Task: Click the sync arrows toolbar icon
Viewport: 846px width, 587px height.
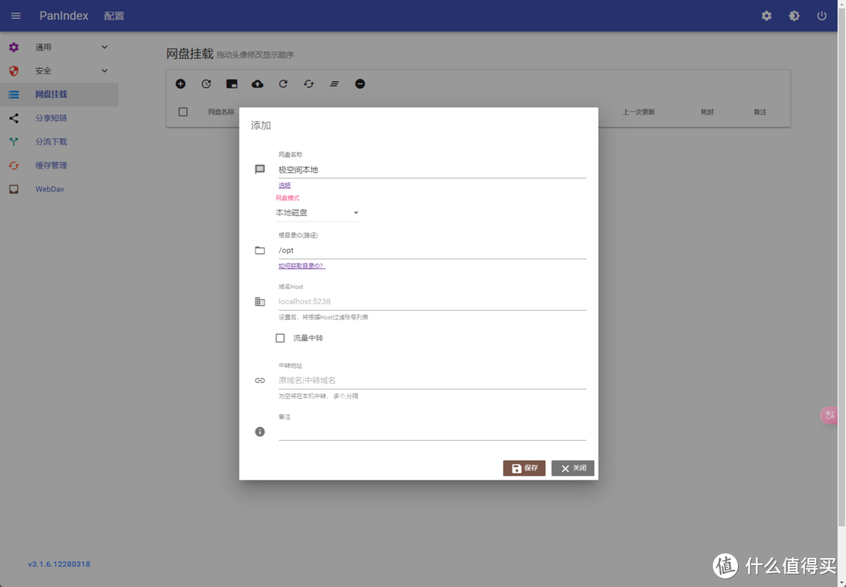Action: (x=309, y=84)
